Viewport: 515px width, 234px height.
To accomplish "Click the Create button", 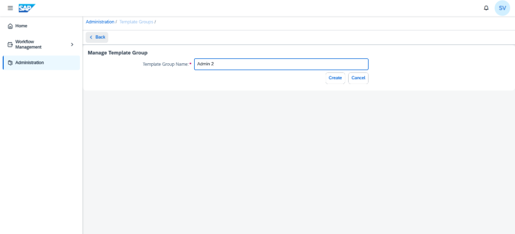I will pos(335,78).
